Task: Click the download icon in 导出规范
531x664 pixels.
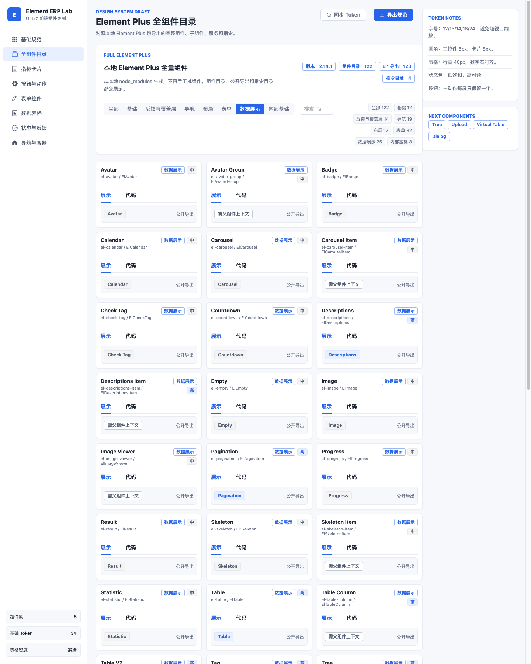Action: point(382,15)
